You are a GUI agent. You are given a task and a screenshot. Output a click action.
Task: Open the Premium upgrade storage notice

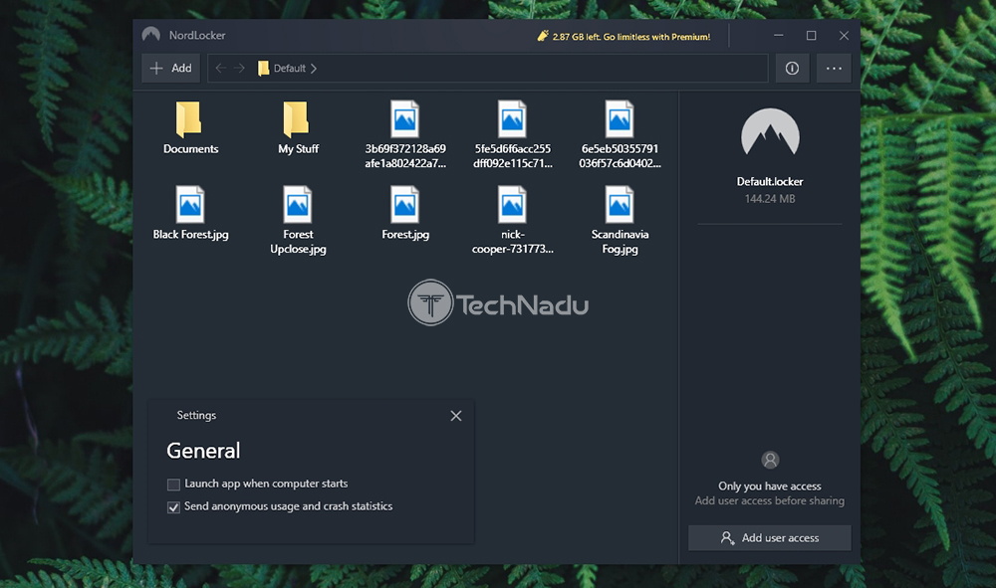623,36
